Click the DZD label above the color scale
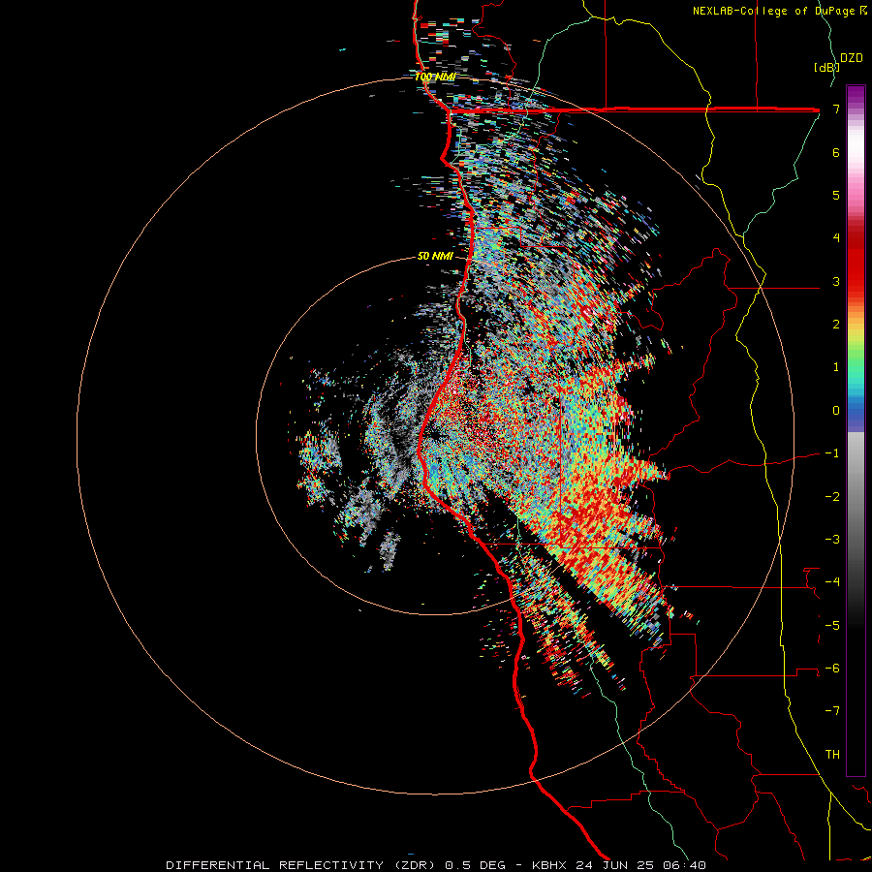The width and height of the screenshot is (872, 872). click(852, 58)
